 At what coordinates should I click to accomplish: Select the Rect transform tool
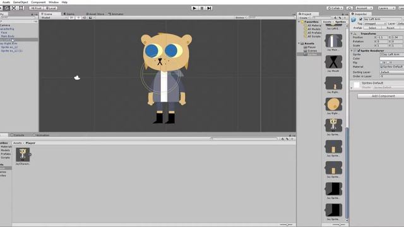point(21,8)
